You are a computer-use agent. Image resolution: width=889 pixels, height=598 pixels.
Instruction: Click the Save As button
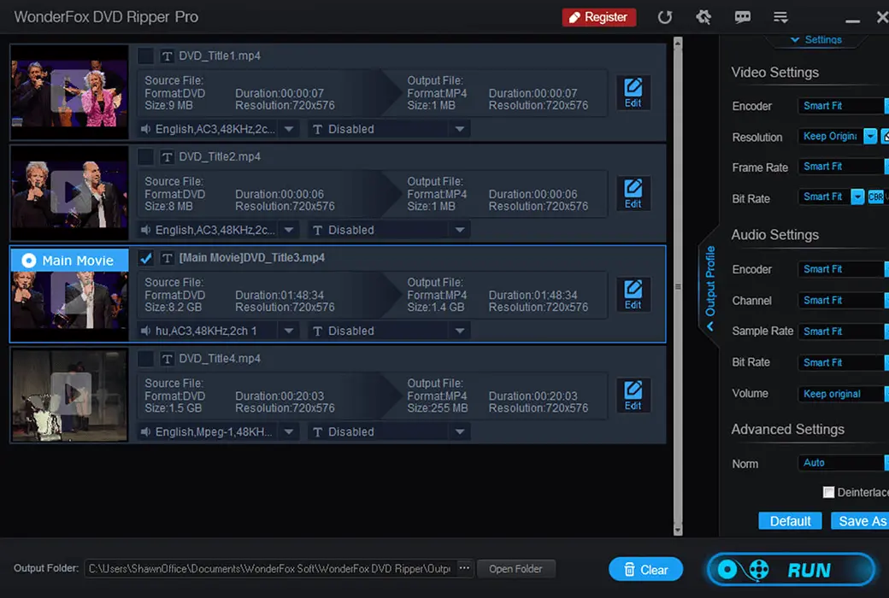(x=860, y=521)
